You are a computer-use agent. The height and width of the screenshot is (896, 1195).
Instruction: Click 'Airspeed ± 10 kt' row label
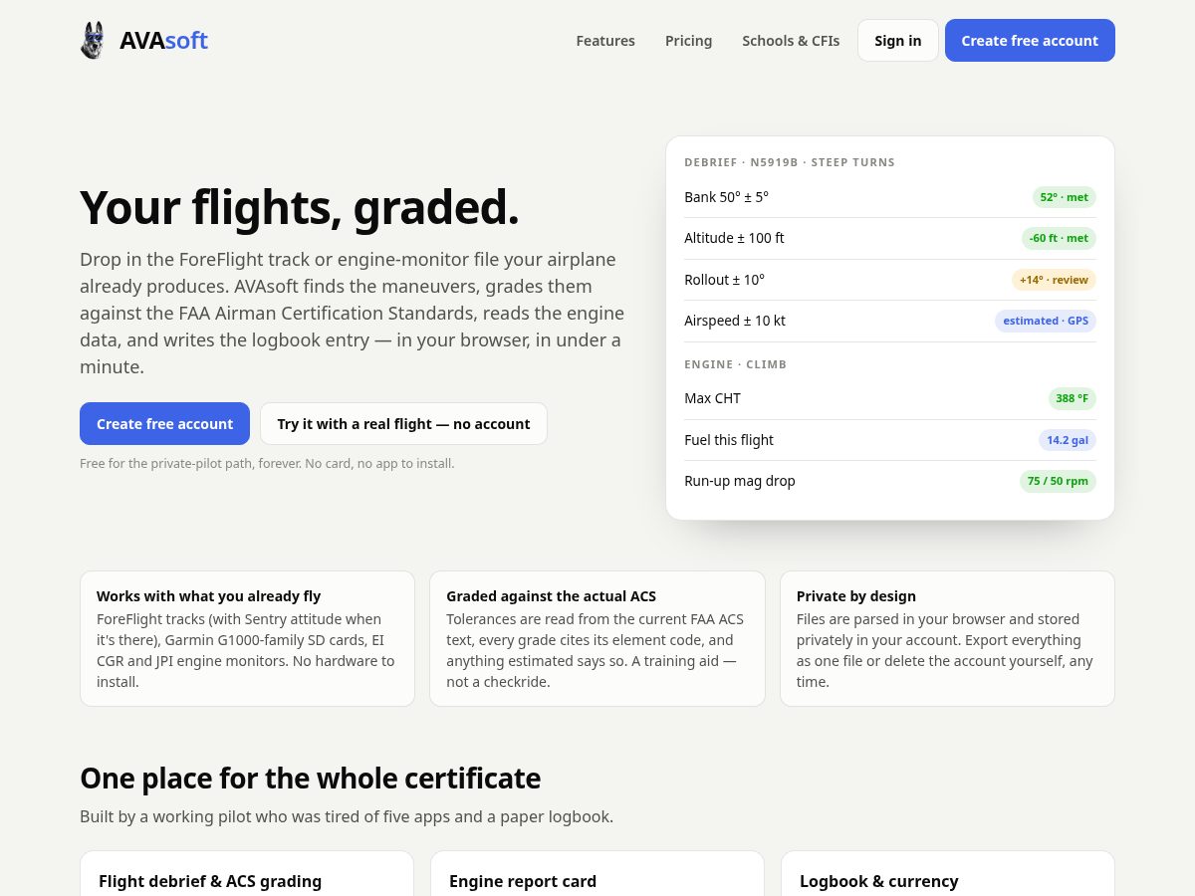pos(735,321)
